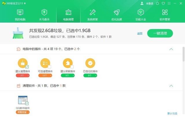This screenshot has width=185, height=117.
Task: Open the 功能大全 cube icon
Action: click(141, 12)
